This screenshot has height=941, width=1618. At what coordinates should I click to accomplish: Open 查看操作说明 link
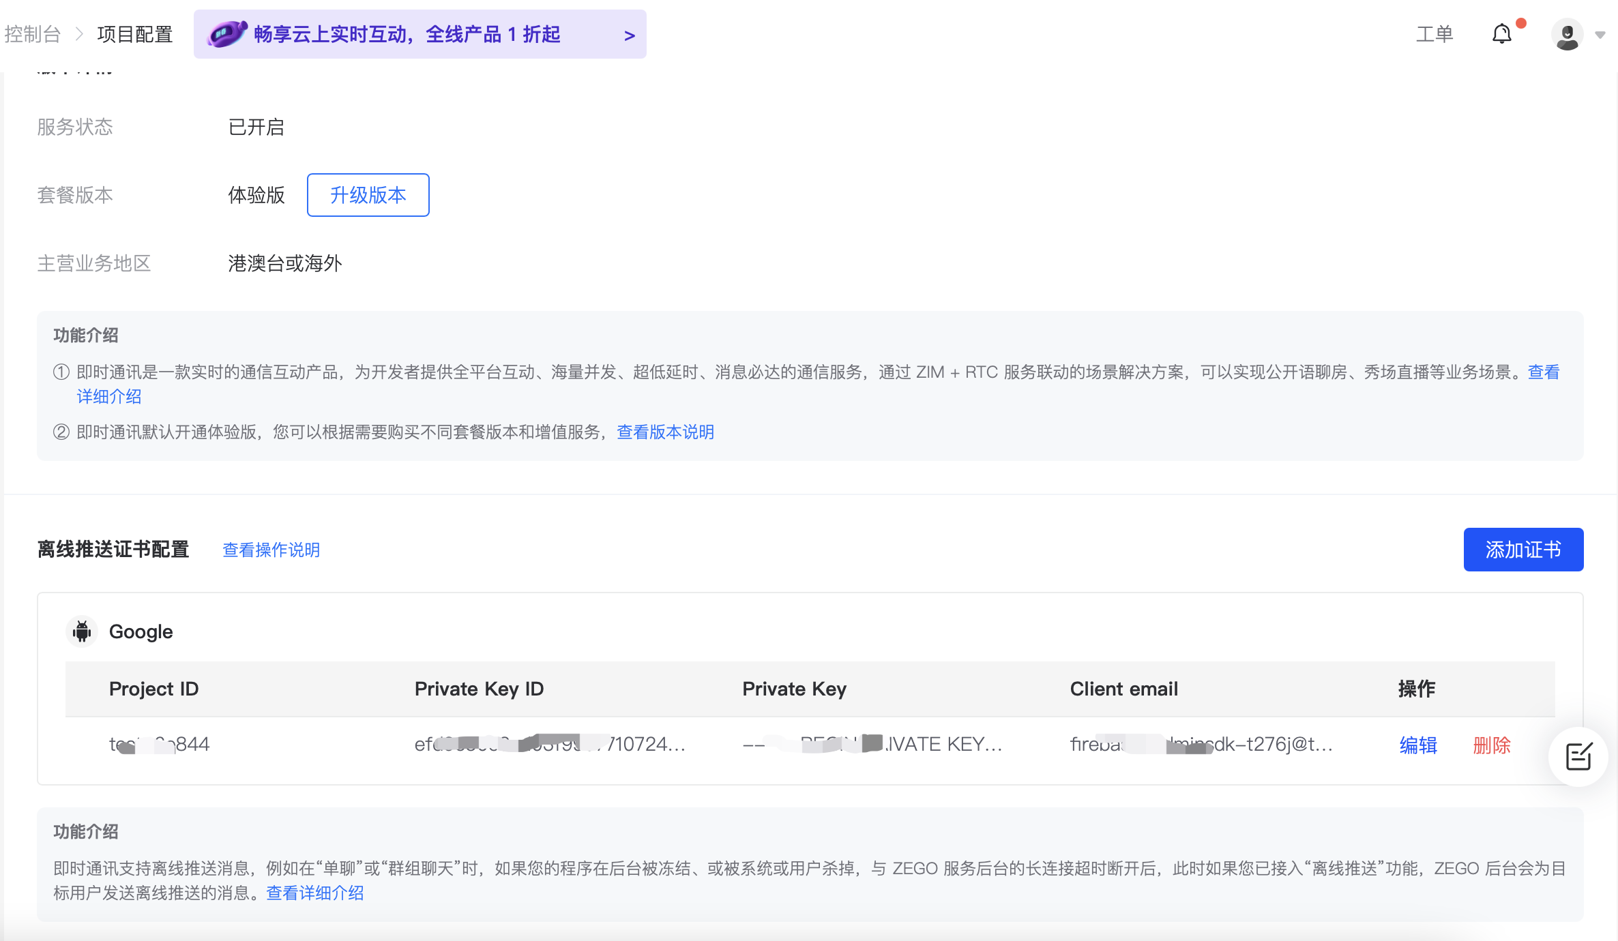(271, 550)
